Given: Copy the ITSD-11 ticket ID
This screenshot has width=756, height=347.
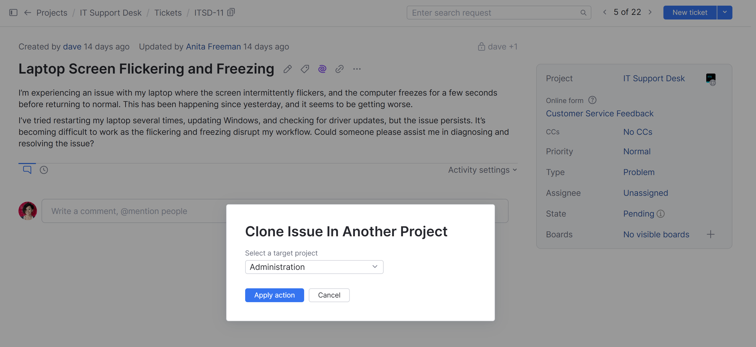Looking at the screenshot, I should pos(231,12).
